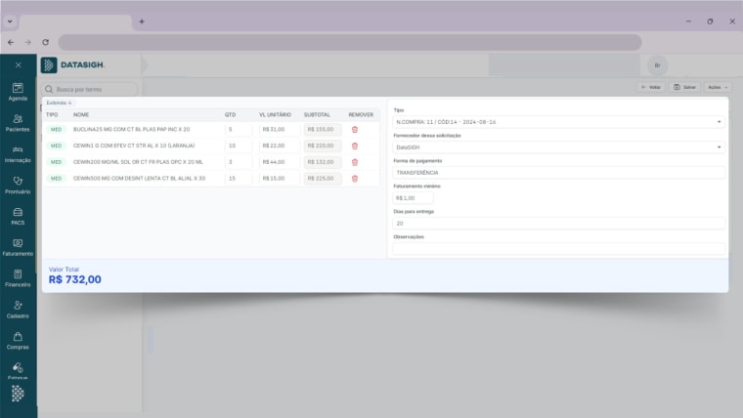The image size is (743, 418).
Task: Open the Pacientes module in sidebar
Action: (18, 123)
